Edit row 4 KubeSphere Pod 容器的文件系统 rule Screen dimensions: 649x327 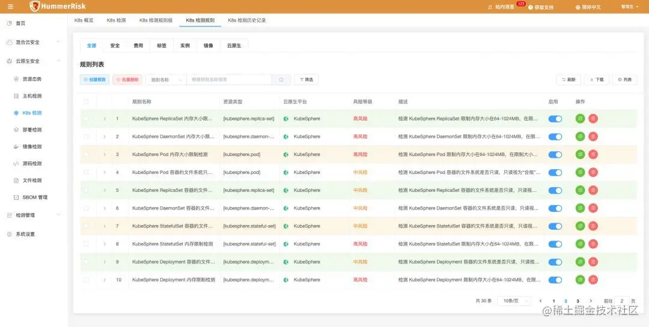[x=580, y=172]
